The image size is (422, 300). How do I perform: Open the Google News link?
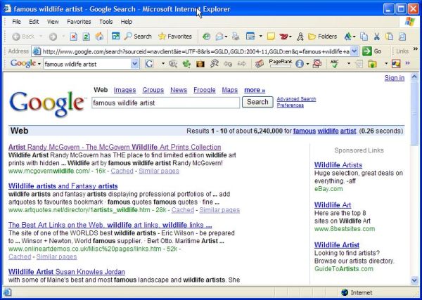179,90
